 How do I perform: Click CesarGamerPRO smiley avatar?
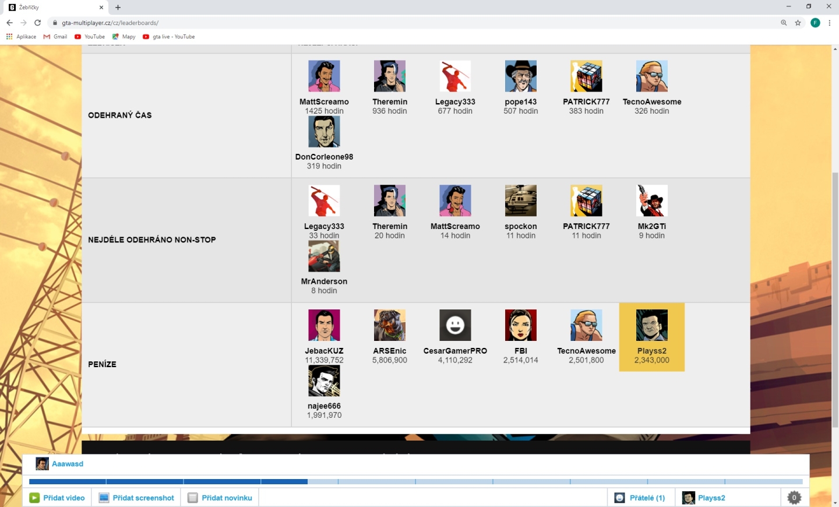click(x=455, y=325)
